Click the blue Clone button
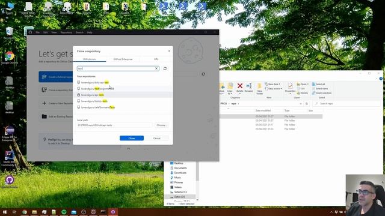 pyautogui.click(x=132, y=138)
